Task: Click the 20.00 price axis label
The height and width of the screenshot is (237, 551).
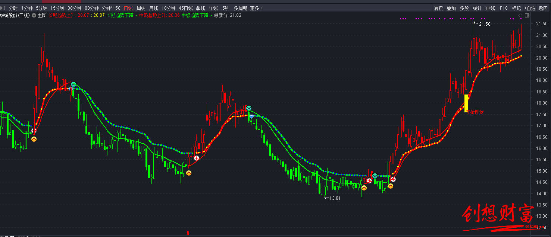Action: click(541, 58)
